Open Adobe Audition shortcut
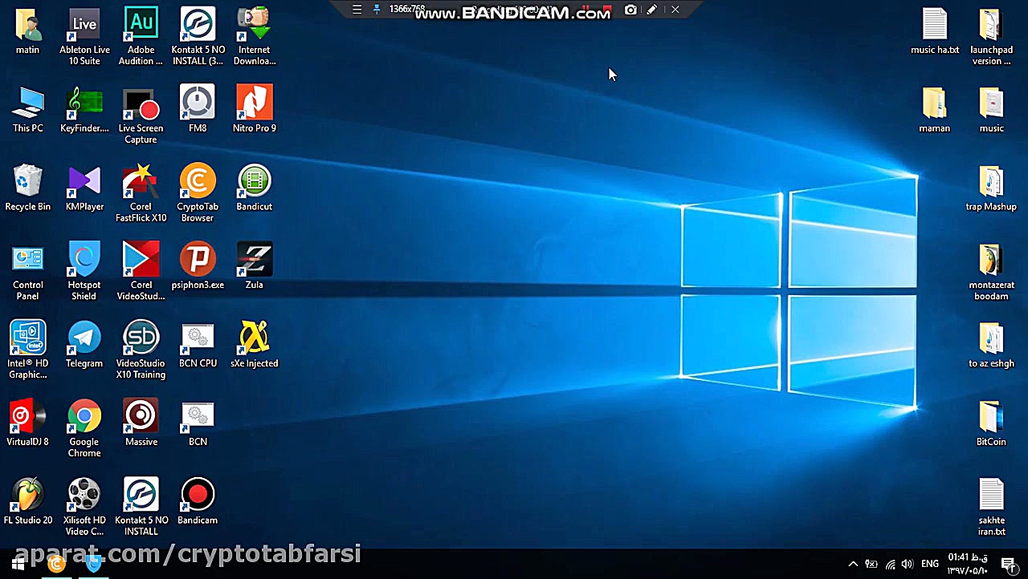This screenshot has height=579, width=1028. pyautogui.click(x=141, y=36)
